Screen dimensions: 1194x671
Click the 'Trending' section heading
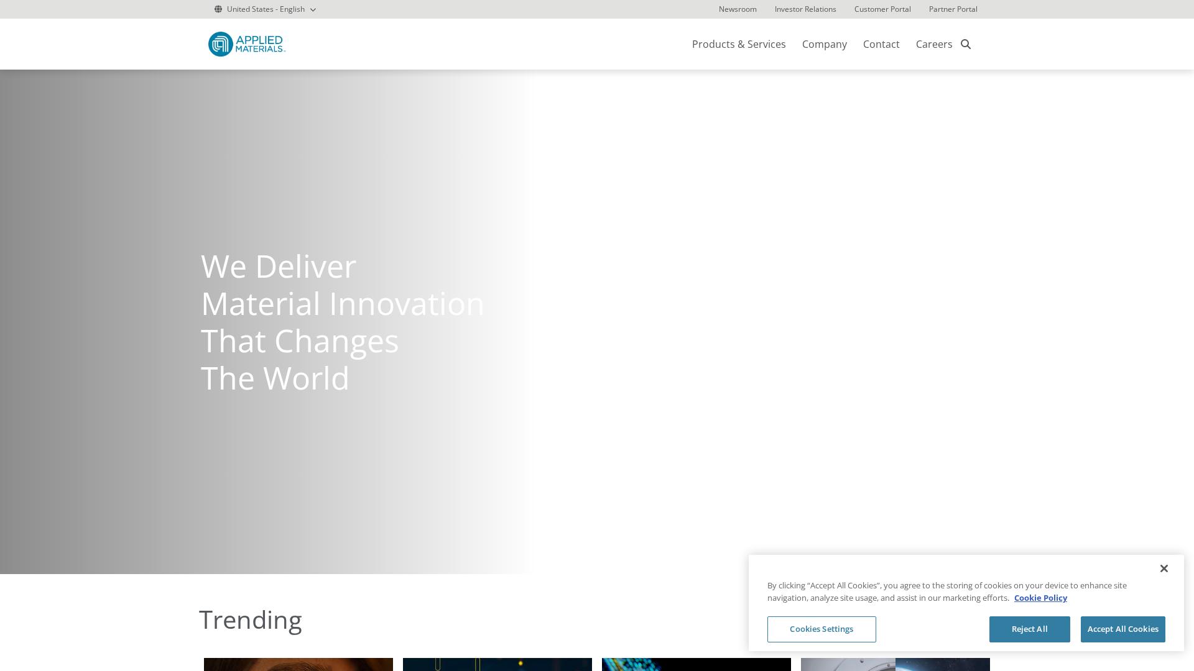pos(251,620)
